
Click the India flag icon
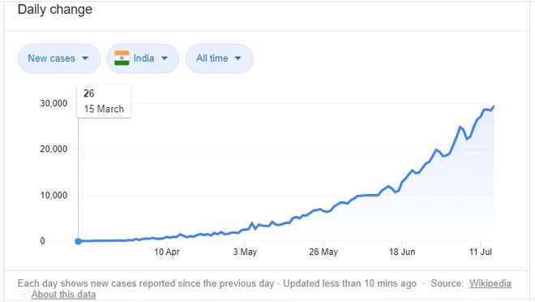tap(122, 58)
